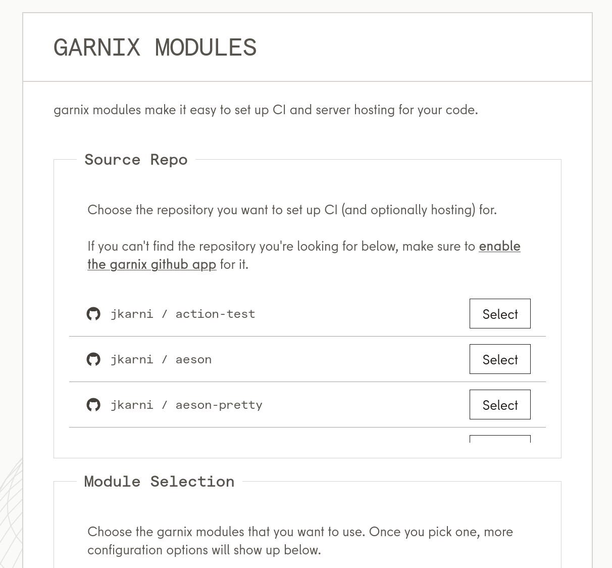This screenshot has width=612, height=568.
Task: Click the GARNIX MODULES page heading
Action: pos(155,48)
